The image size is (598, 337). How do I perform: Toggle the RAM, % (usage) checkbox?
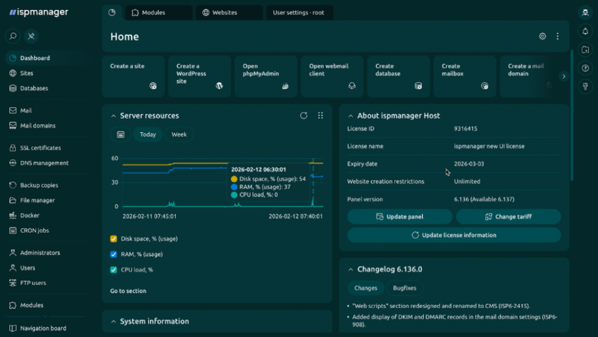[x=114, y=254]
